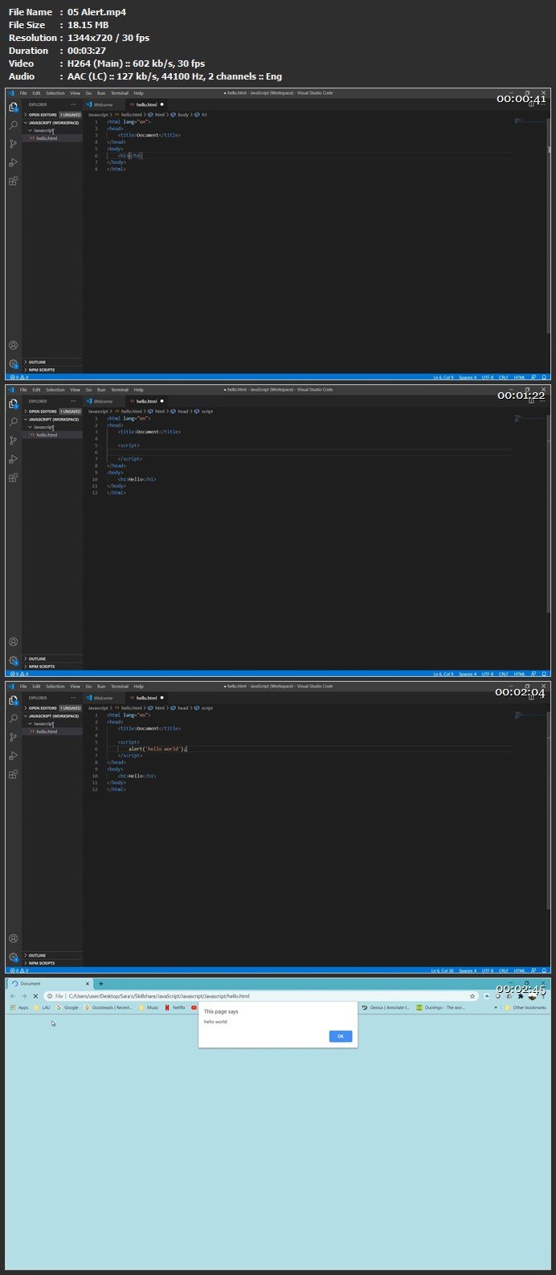Click 'Spaces: 4' in the 00:00:41 frame status bar

tap(468, 377)
